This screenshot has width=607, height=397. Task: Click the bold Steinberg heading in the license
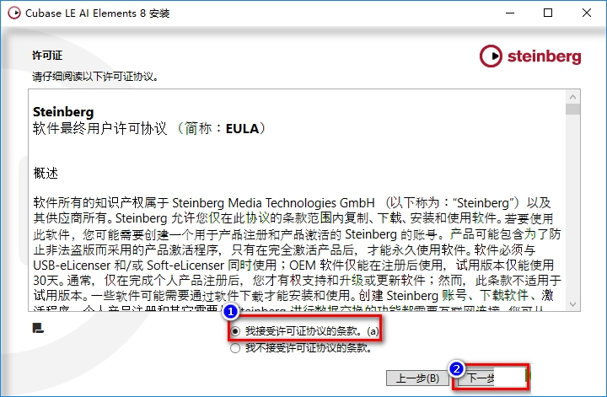pyautogui.click(x=63, y=112)
